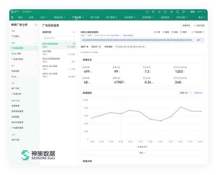Open the 数据管理 menu

pyautogui.click(x=148, y=17)
